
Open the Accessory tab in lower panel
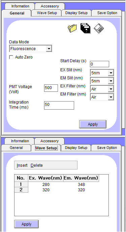point(50,141)
